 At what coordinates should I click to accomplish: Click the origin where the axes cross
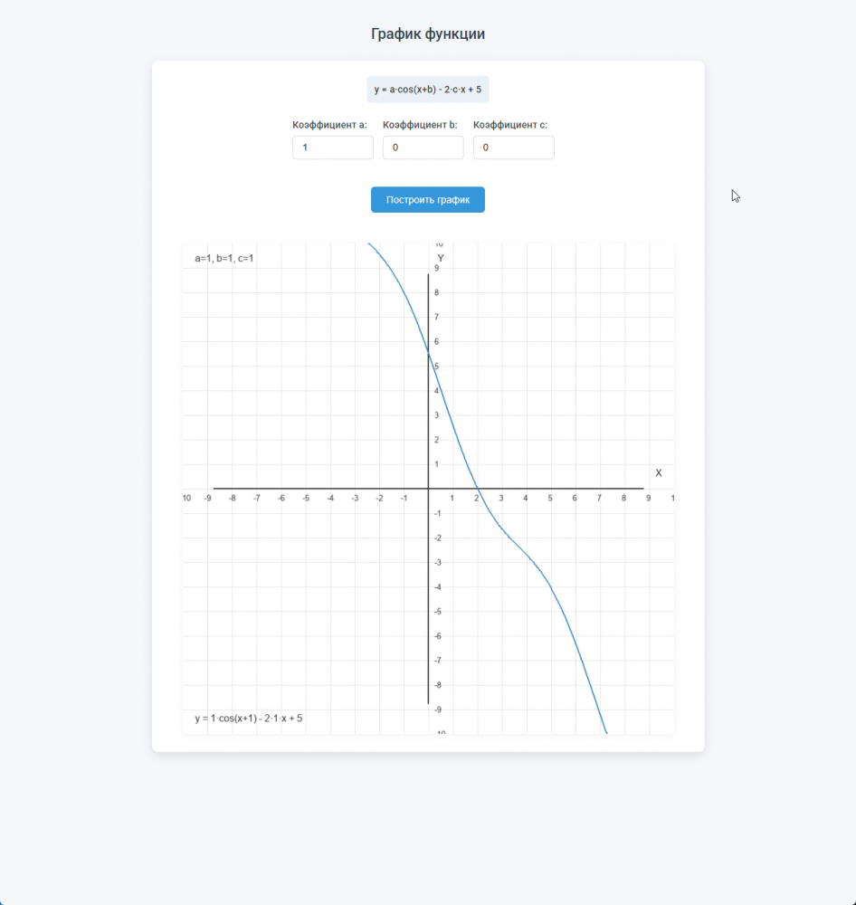(x=428, y=489)
